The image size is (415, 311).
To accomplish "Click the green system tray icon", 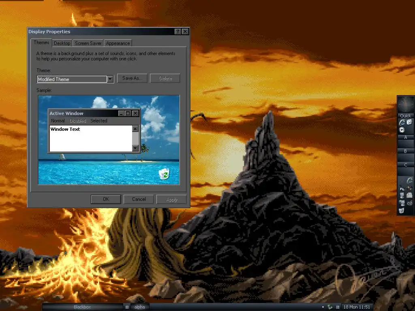I will click(x=330, y=307).
